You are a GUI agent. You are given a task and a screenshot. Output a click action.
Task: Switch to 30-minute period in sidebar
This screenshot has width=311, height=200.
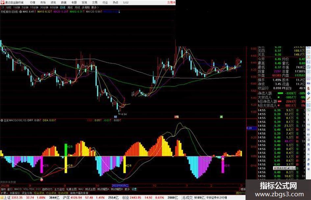coord(308,130)
